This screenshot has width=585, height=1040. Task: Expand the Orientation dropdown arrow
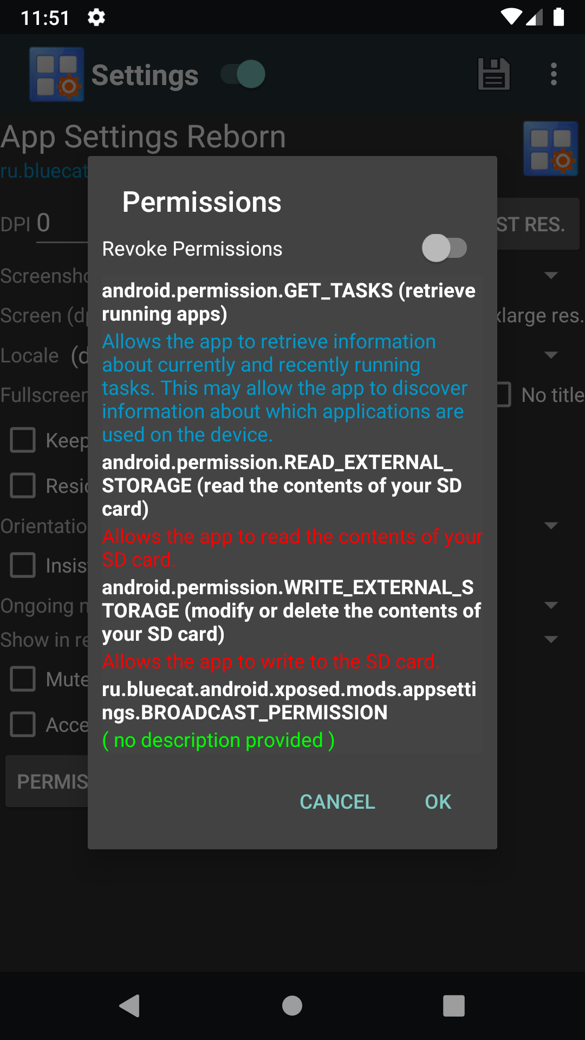point(551,525)
